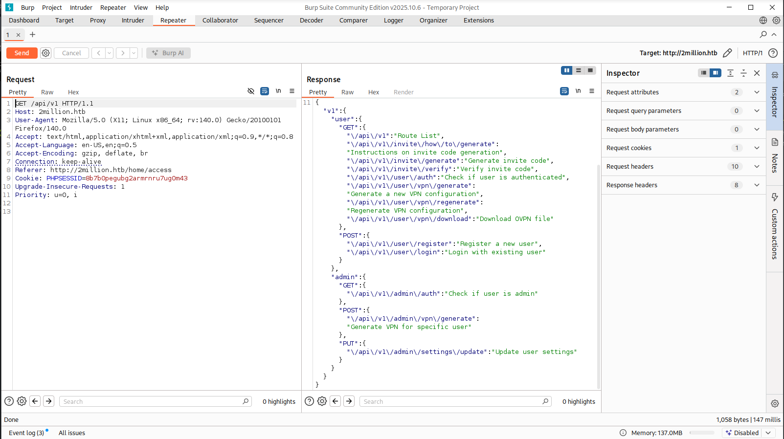Viewport: 784px width, 439px height.
Task: Open Repeater help question mark icon
Action: pos(773,53)
